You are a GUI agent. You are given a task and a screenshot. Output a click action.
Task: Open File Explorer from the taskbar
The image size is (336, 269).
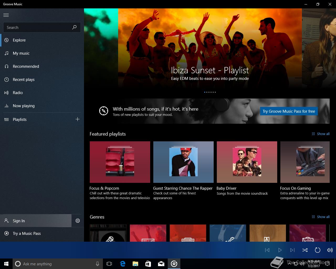(x=135, y=264)
